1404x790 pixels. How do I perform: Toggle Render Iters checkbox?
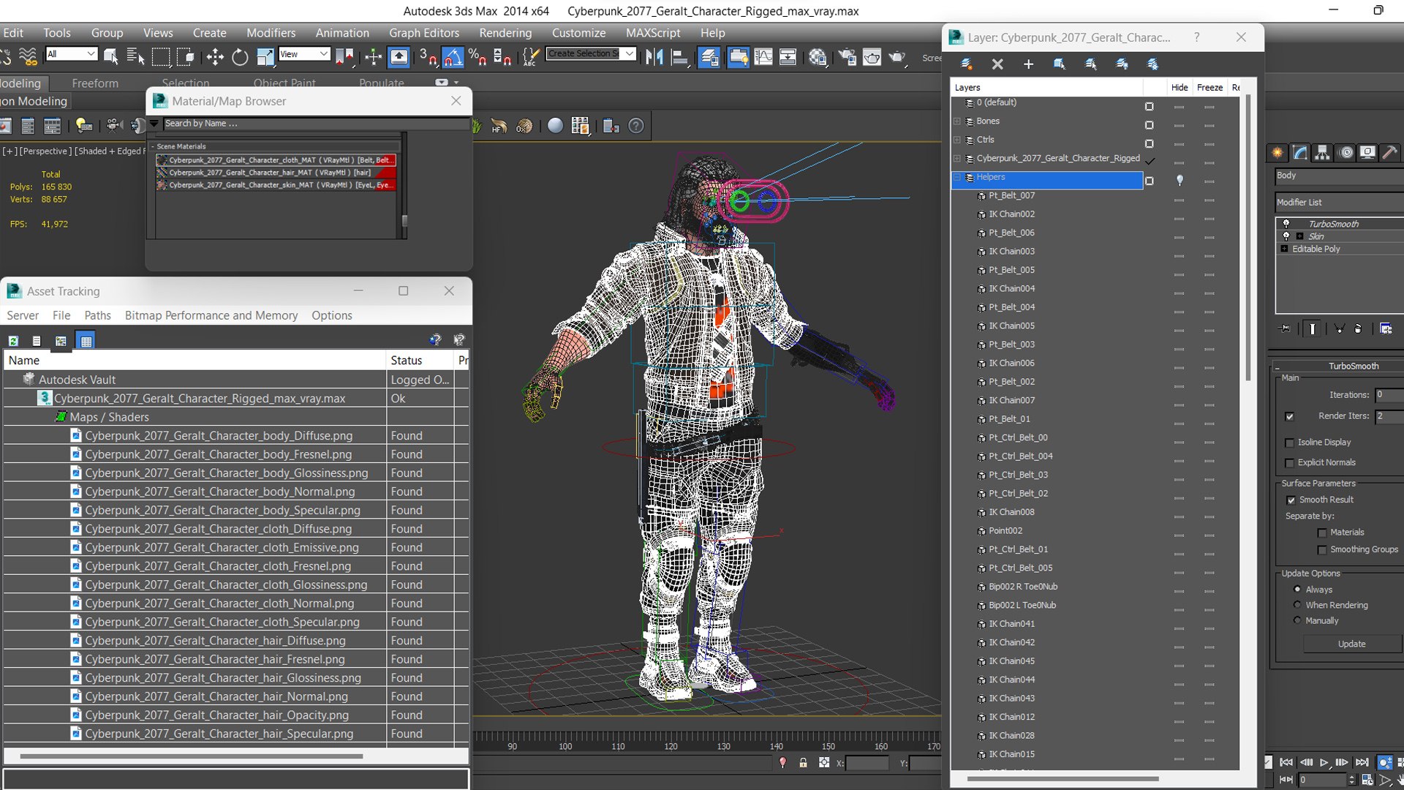pos(1289,416)
